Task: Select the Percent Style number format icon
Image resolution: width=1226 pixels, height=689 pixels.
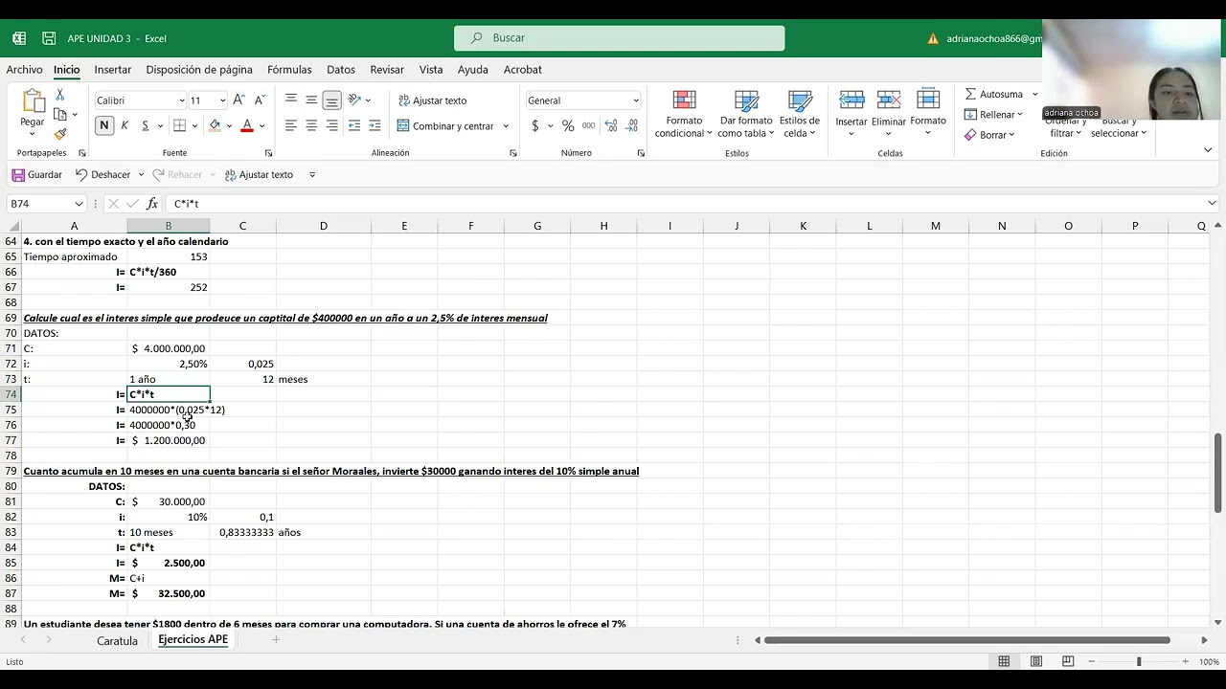Action: [x=568, y=125]
